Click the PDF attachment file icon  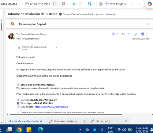(x=19, y=48)
